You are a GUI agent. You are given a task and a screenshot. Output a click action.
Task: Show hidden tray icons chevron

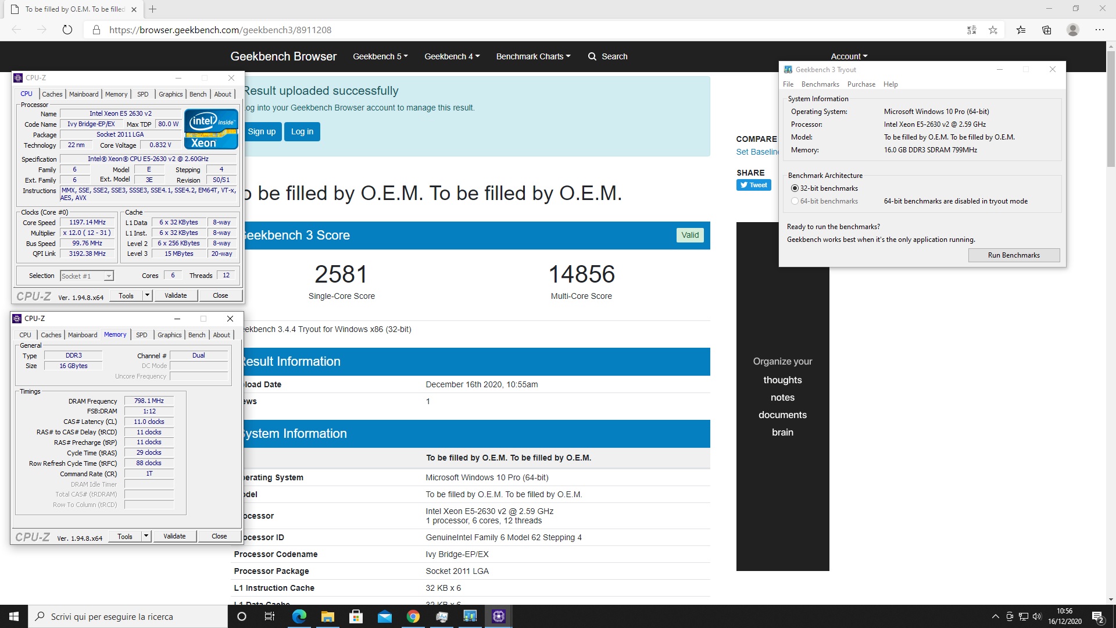[x=995, y=616]
